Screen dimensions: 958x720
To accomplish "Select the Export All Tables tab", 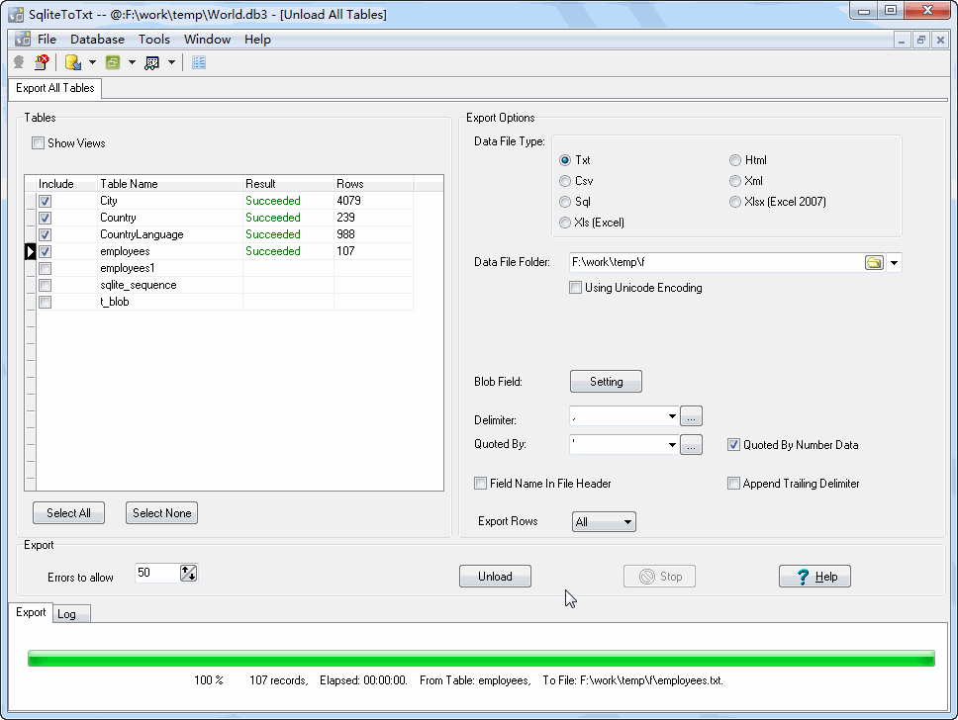I will pos(55,88).
